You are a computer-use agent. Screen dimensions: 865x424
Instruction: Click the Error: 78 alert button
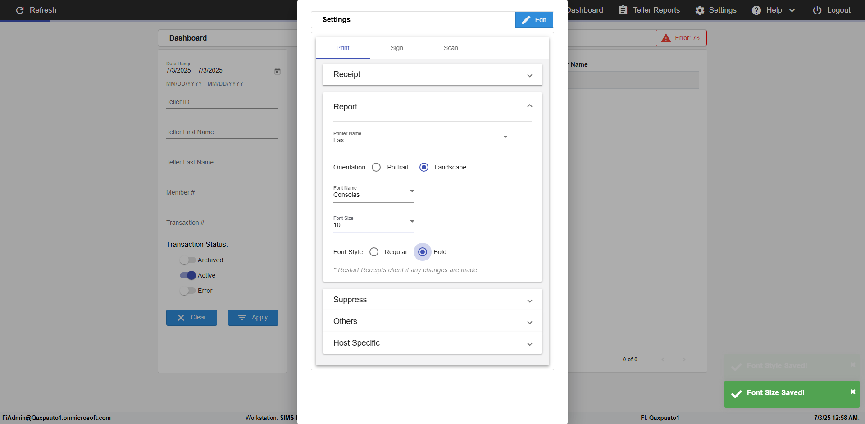pos(681,38)
